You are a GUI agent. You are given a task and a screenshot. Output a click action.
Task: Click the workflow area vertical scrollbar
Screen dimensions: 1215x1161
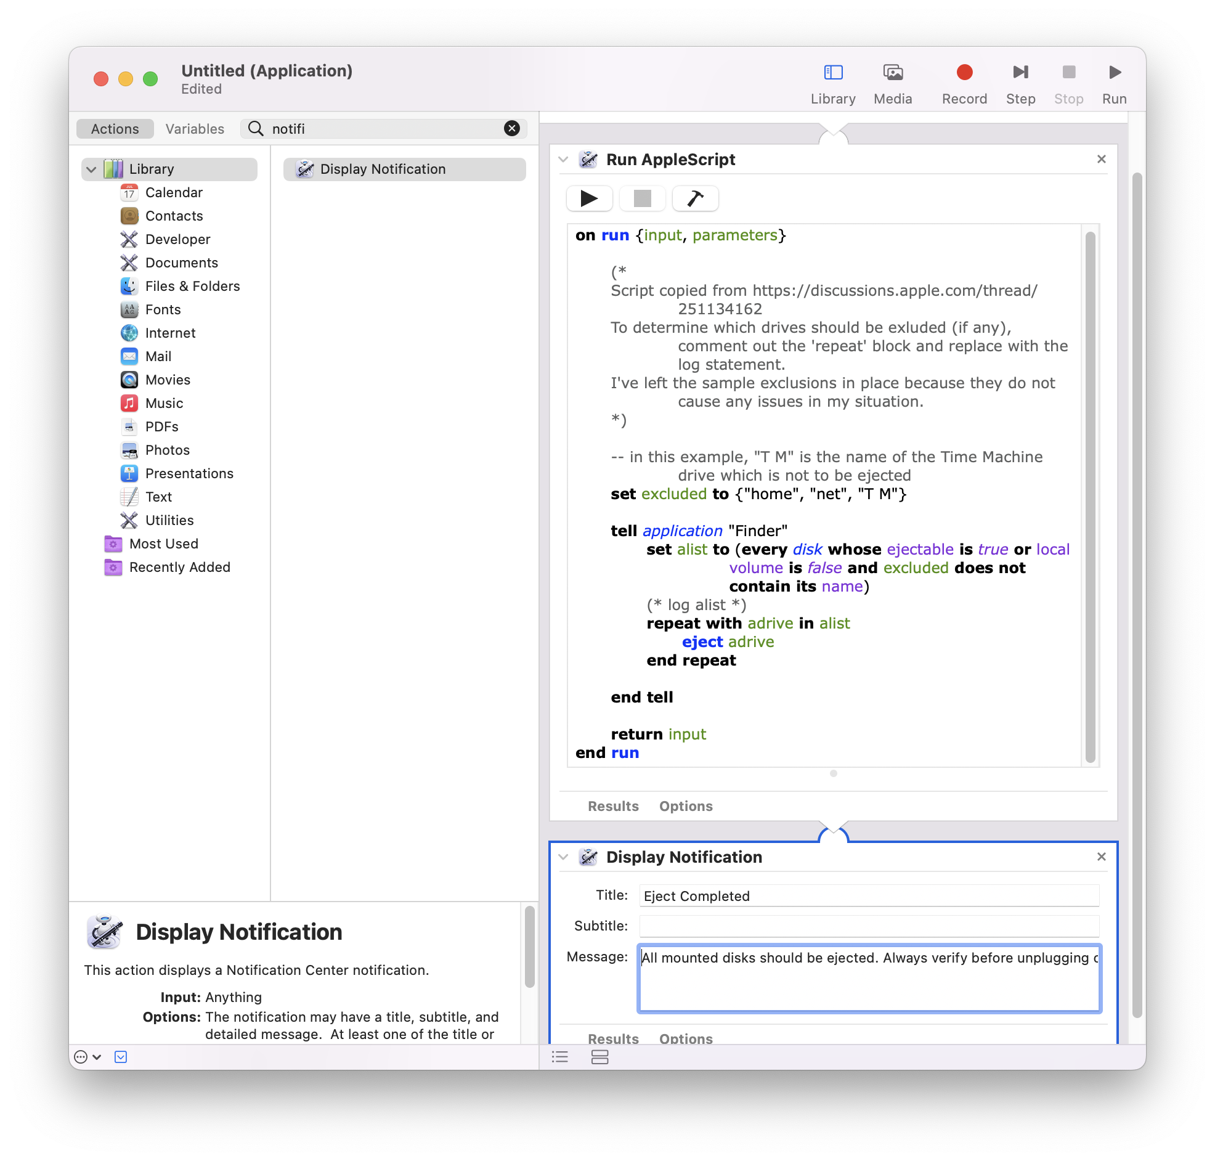pyautogui.click(x=1137, y=595)
